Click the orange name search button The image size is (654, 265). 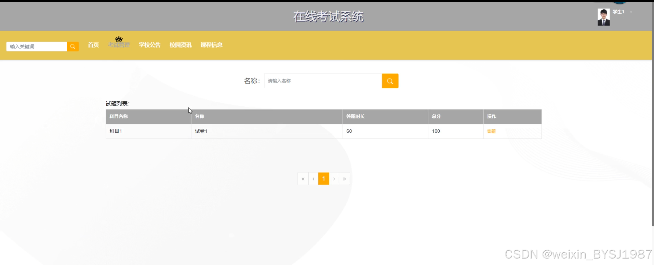coord(390,81)
